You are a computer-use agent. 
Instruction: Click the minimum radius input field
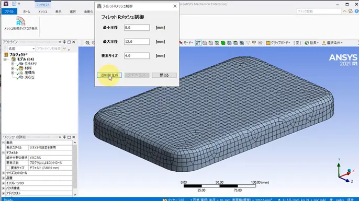click(137, 28)
